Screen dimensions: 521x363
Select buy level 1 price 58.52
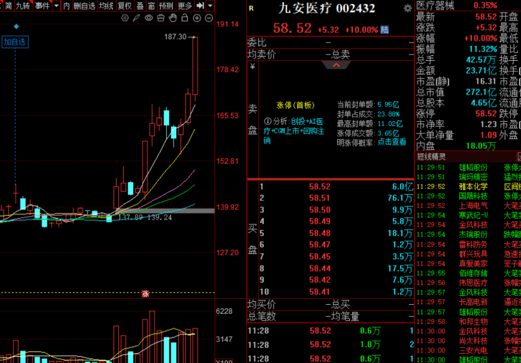tap(320, 187)
